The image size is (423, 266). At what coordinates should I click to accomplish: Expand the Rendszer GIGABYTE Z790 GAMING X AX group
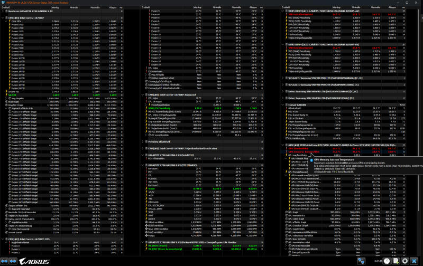pos(3,11)
